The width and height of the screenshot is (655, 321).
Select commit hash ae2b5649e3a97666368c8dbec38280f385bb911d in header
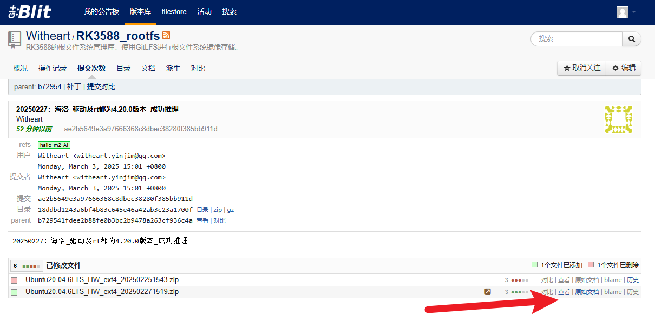point(141,129)
